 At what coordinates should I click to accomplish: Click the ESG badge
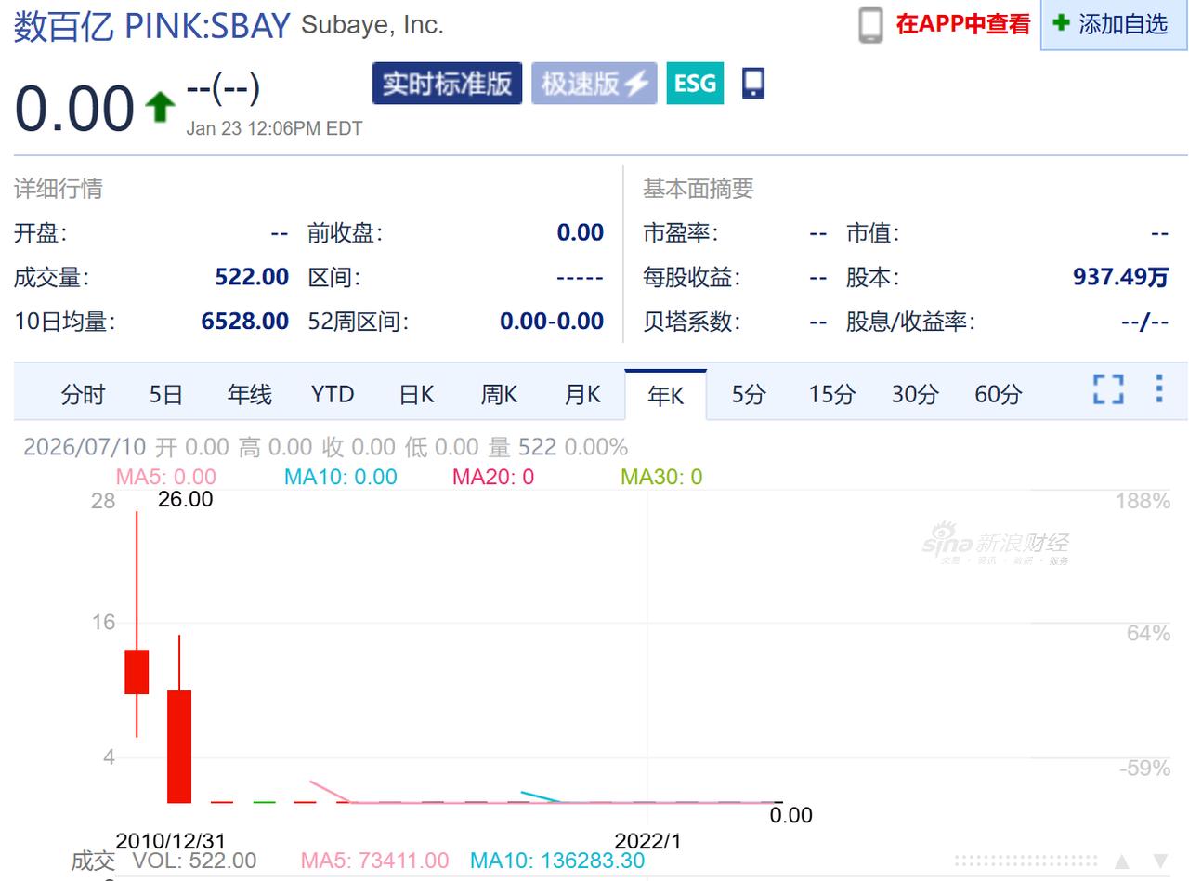pyautogui.click(x=695, y=84)
